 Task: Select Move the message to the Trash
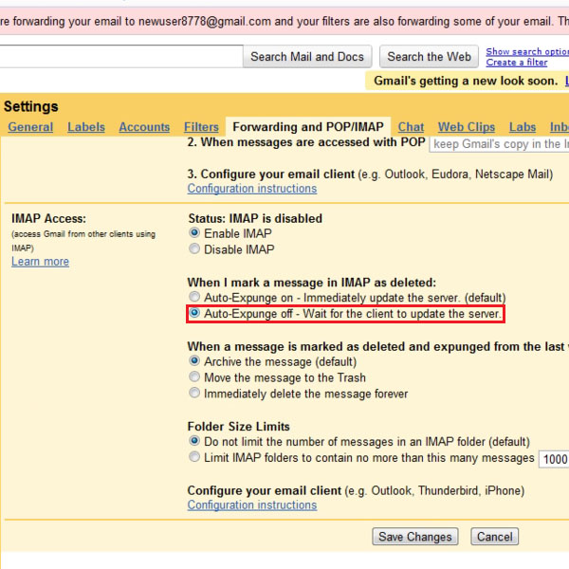(194, 376)
